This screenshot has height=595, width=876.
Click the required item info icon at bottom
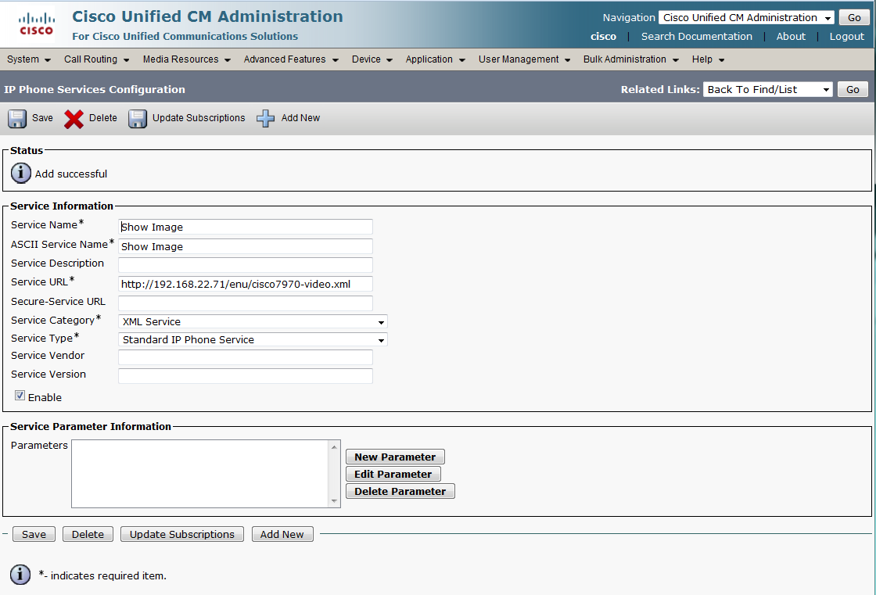tap(21, 575)
